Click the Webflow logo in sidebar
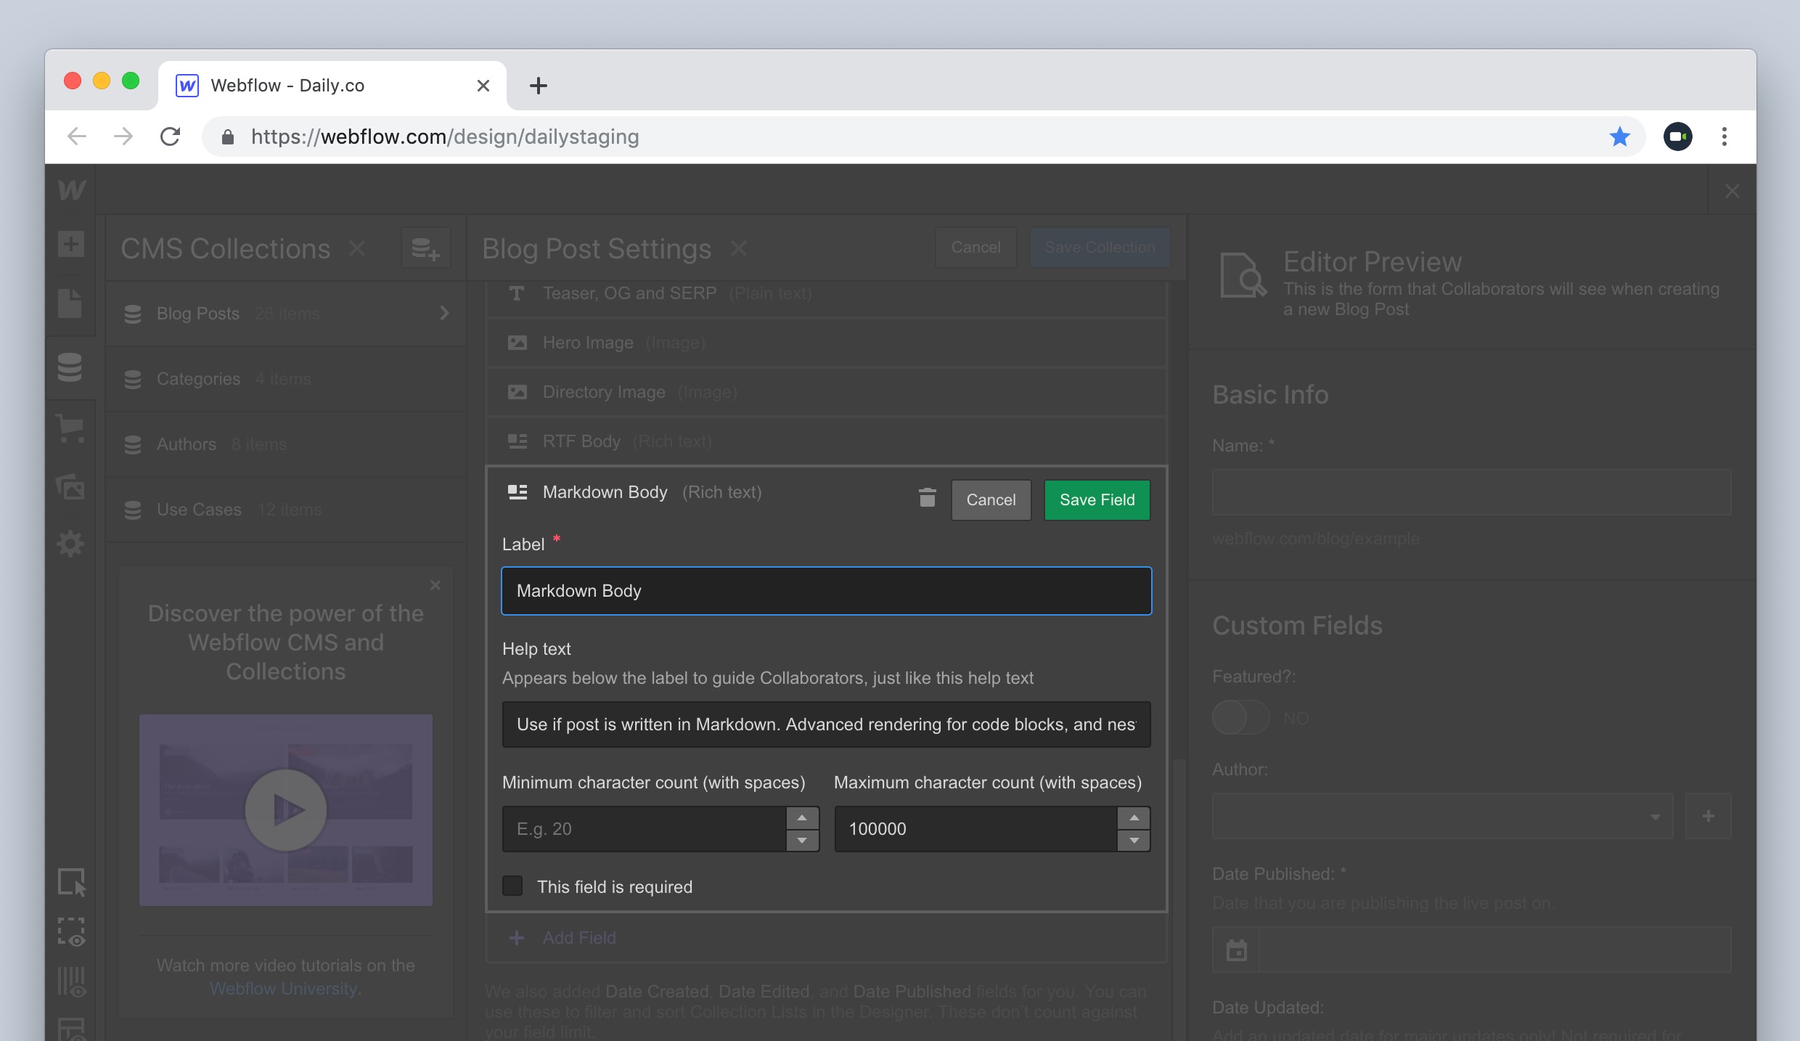The width and height of the screenshot is (1800, 1041). coord(71,190)
